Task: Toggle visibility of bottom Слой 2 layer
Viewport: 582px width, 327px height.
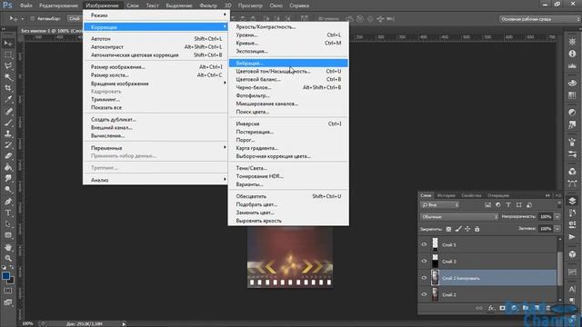Action: pos(425,294)
